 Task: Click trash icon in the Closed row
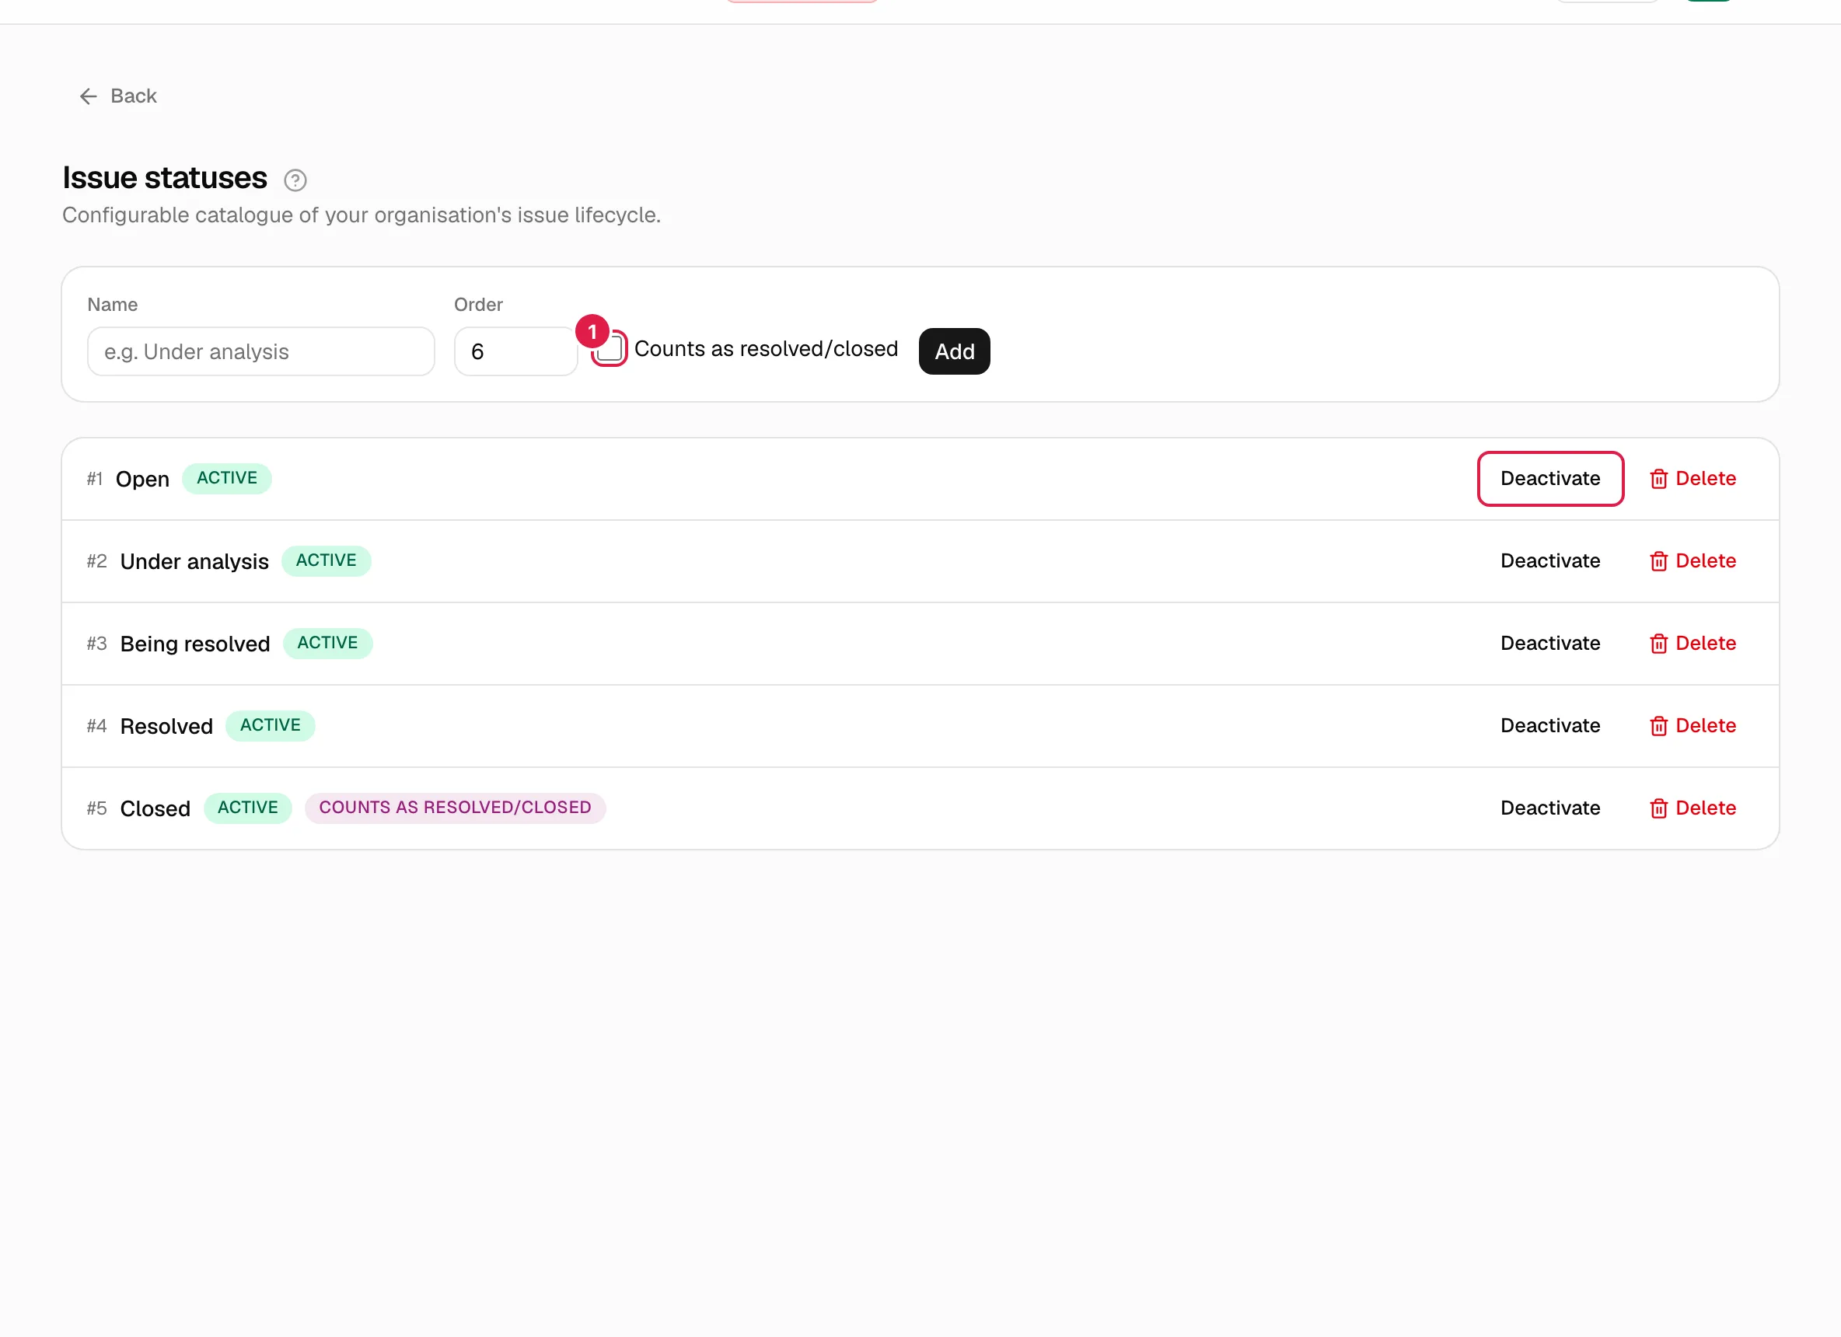1658,808
